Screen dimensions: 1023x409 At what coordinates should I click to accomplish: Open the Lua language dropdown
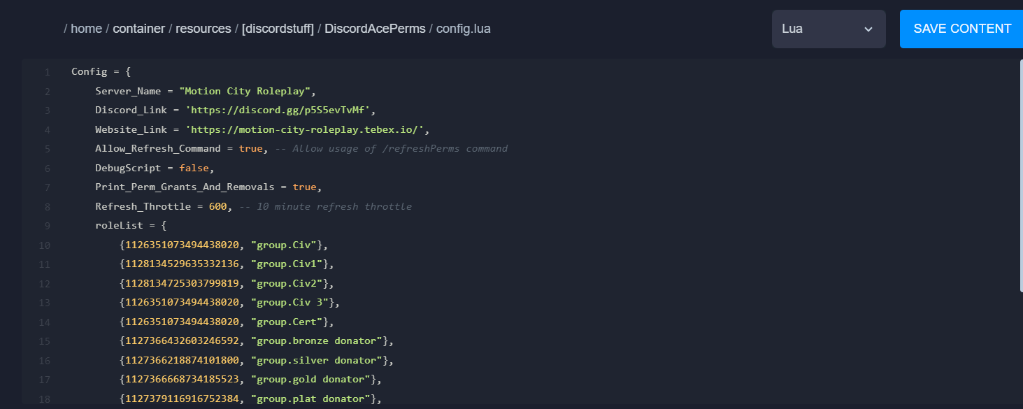click(x=829, y=29)
